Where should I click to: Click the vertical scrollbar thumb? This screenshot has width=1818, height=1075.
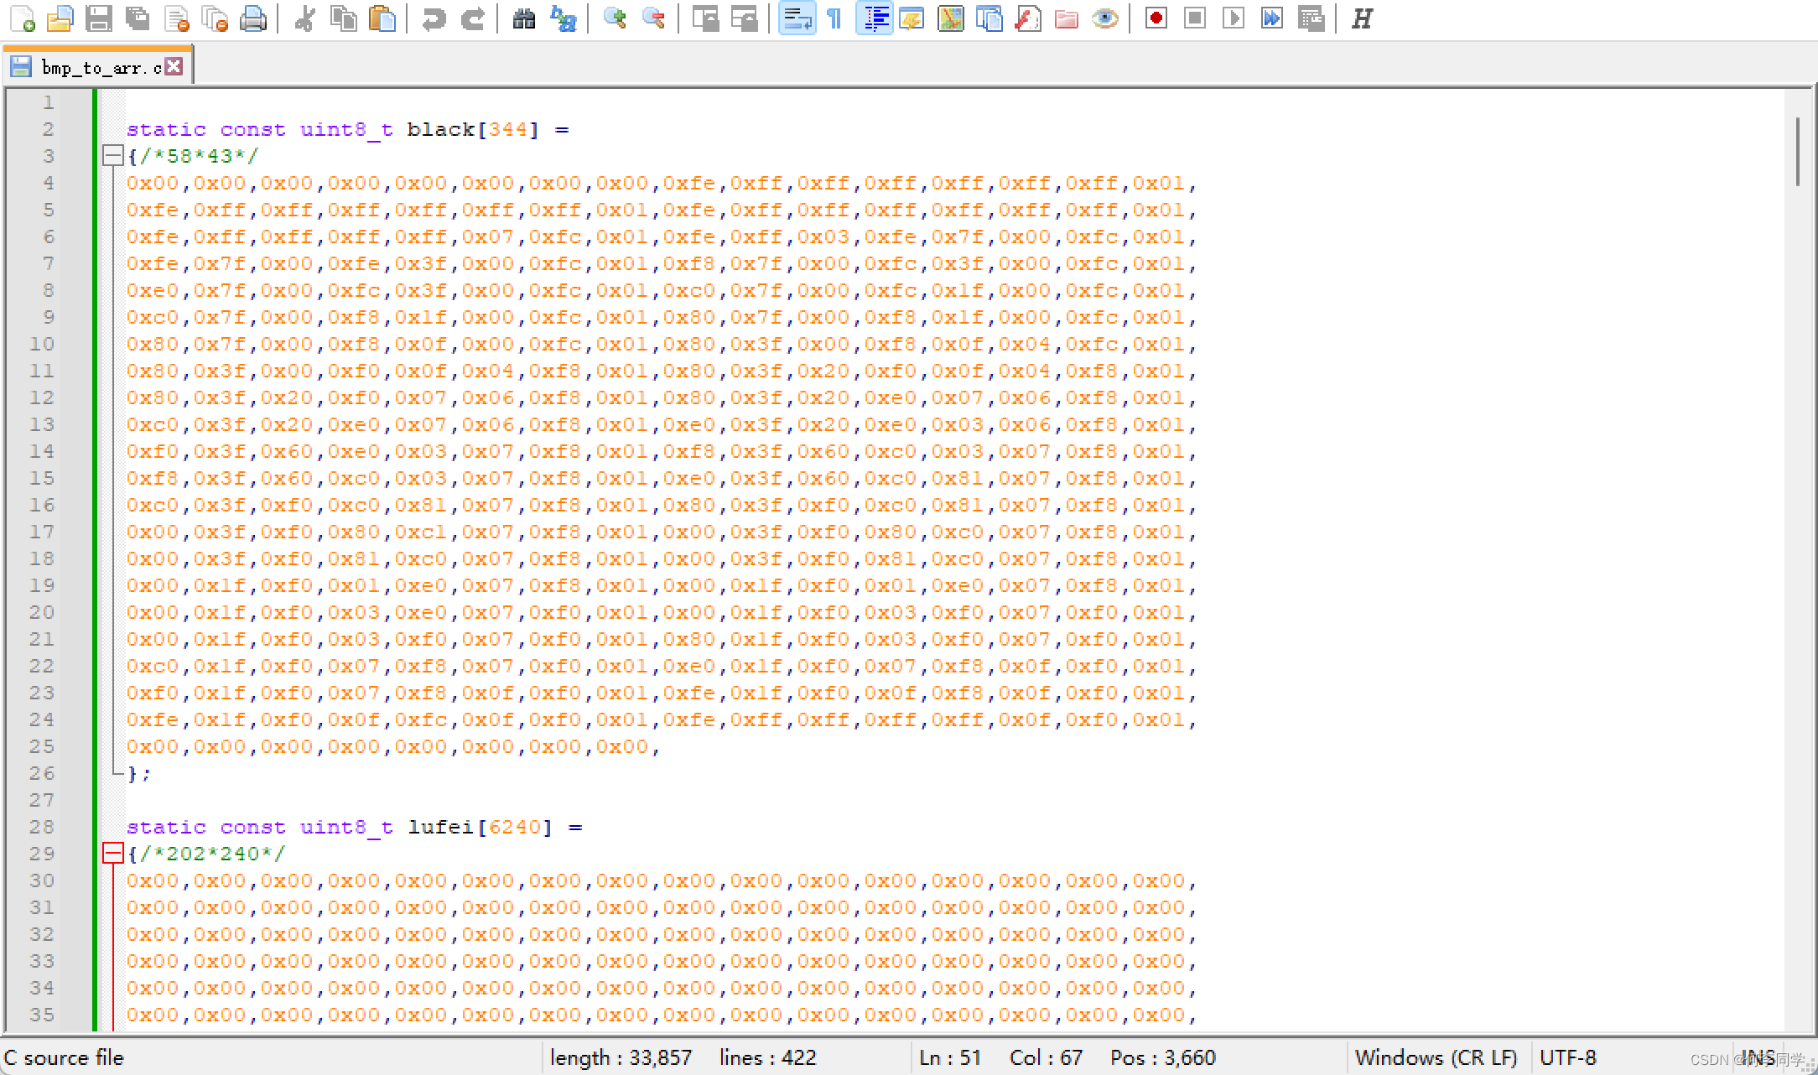coord(1798,152)
